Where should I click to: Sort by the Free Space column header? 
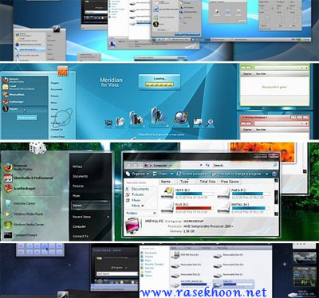click(x=230, y=182)
